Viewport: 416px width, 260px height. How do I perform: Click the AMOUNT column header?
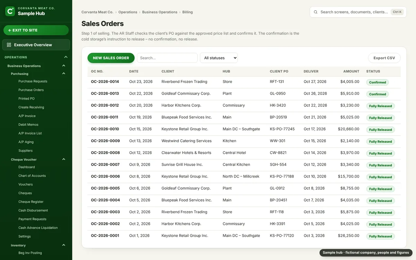point(352,71)
